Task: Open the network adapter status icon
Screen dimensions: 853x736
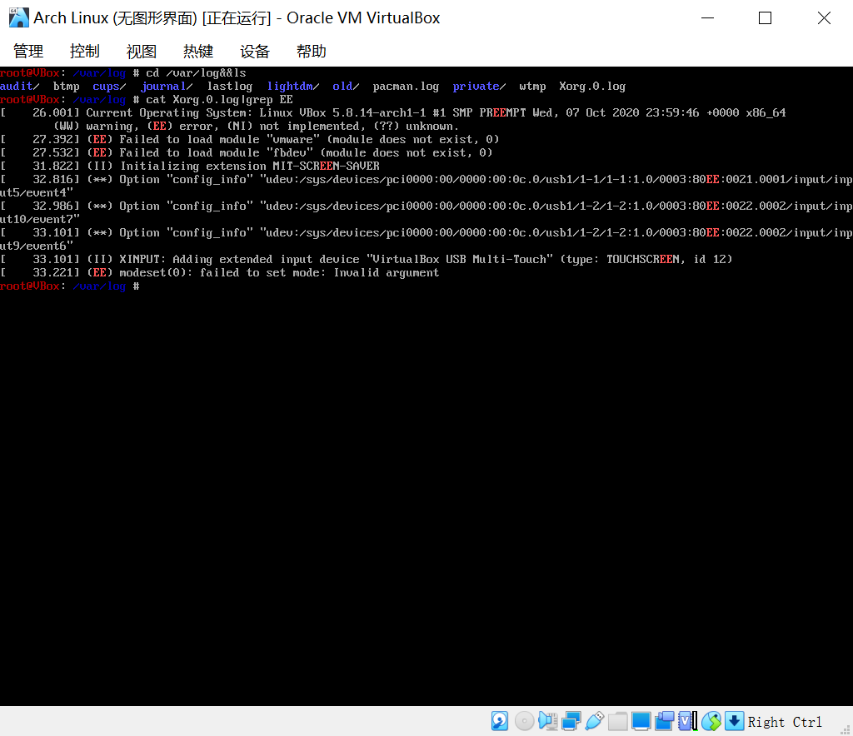Action: 571,720
